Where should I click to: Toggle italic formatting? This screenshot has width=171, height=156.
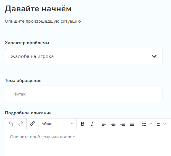click(x=92, y=124)
